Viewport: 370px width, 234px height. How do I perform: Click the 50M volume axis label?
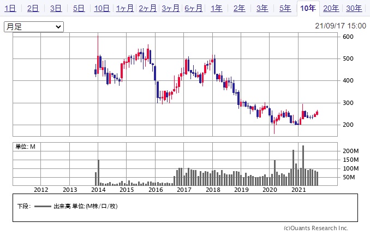pyautogui.click(x=349, y=177)
